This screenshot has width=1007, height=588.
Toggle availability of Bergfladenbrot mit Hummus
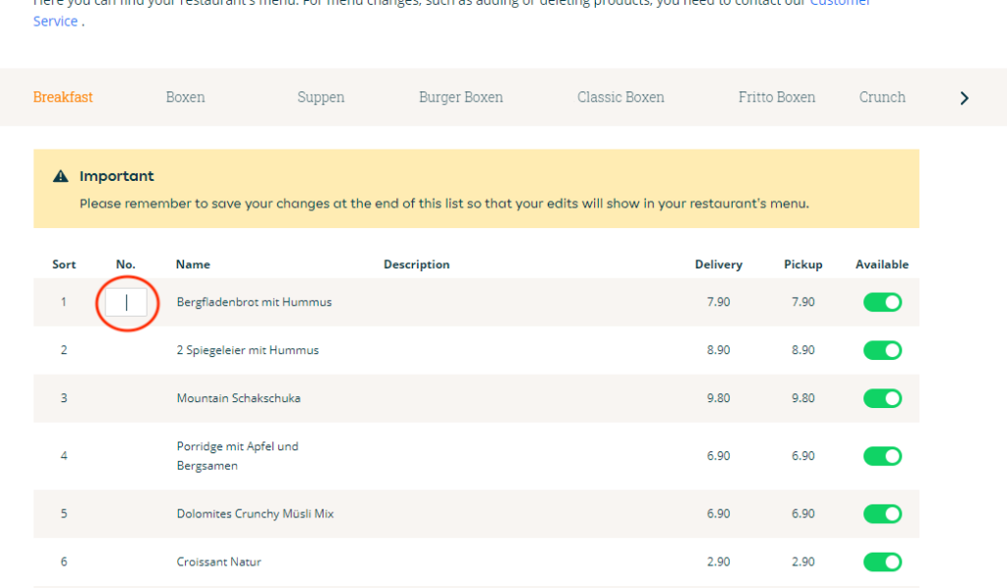click(882, 302)
